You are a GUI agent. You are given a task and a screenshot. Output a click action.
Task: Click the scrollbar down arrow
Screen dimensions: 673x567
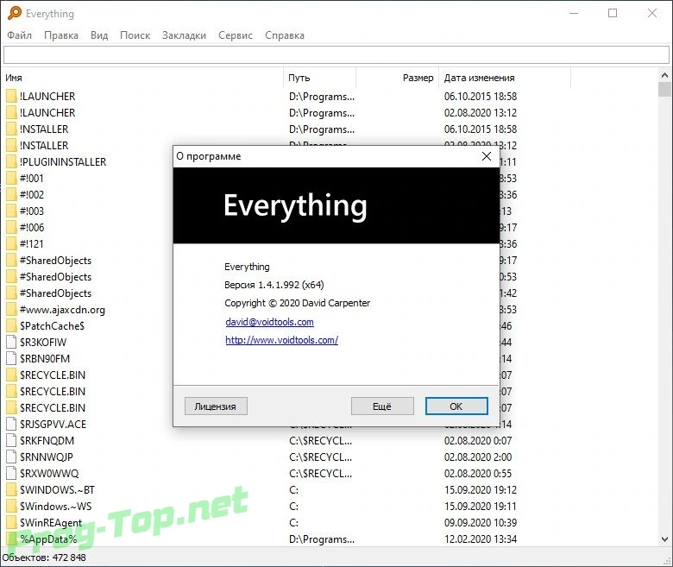tap(664, 539)
